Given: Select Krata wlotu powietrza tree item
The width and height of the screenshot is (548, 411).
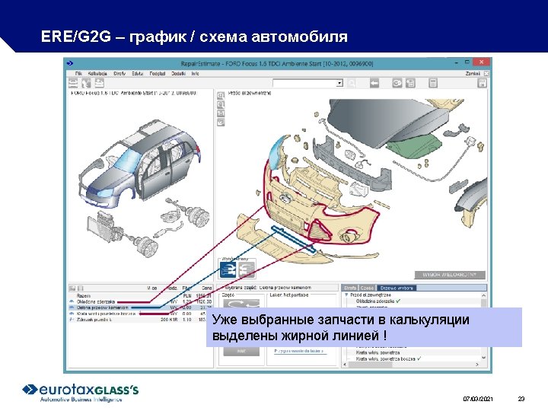Looking at the screenshot, I should pyautogui.click(x=378, y=352).
